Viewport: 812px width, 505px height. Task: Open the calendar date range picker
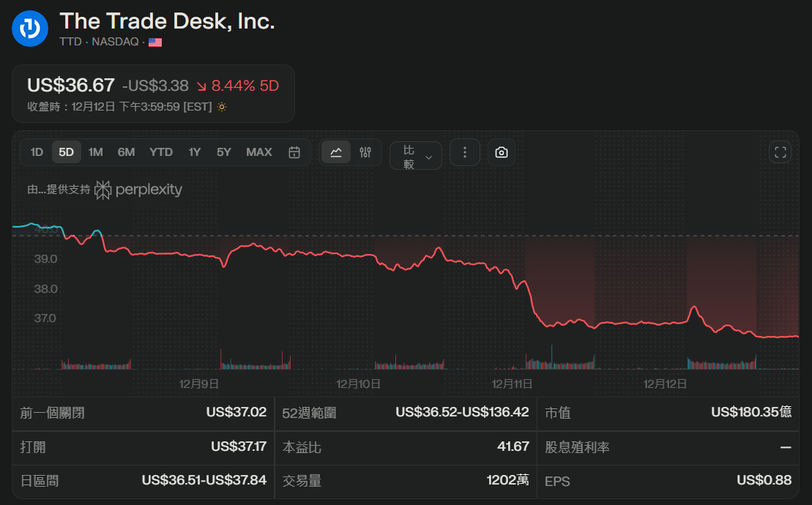[x=294, y=152]
